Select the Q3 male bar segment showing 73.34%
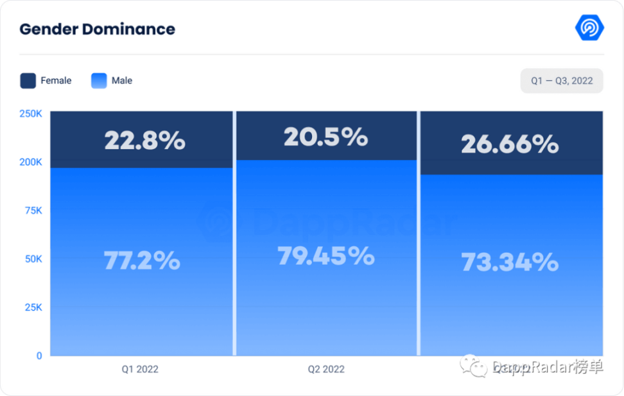This screenshot has width=624, height=396. click(511, 263)
